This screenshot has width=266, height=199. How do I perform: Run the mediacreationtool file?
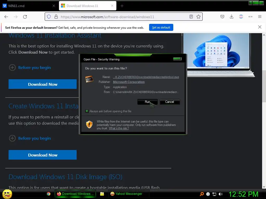[x=148, y=102]
